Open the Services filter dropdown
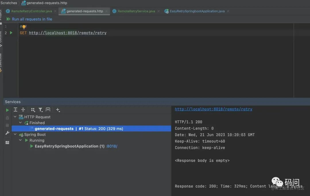The width and height of the screenshot is (310, 196). click(40, 110)
